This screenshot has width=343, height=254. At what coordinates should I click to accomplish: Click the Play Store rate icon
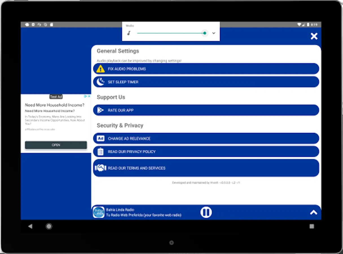tap(100, 110)
